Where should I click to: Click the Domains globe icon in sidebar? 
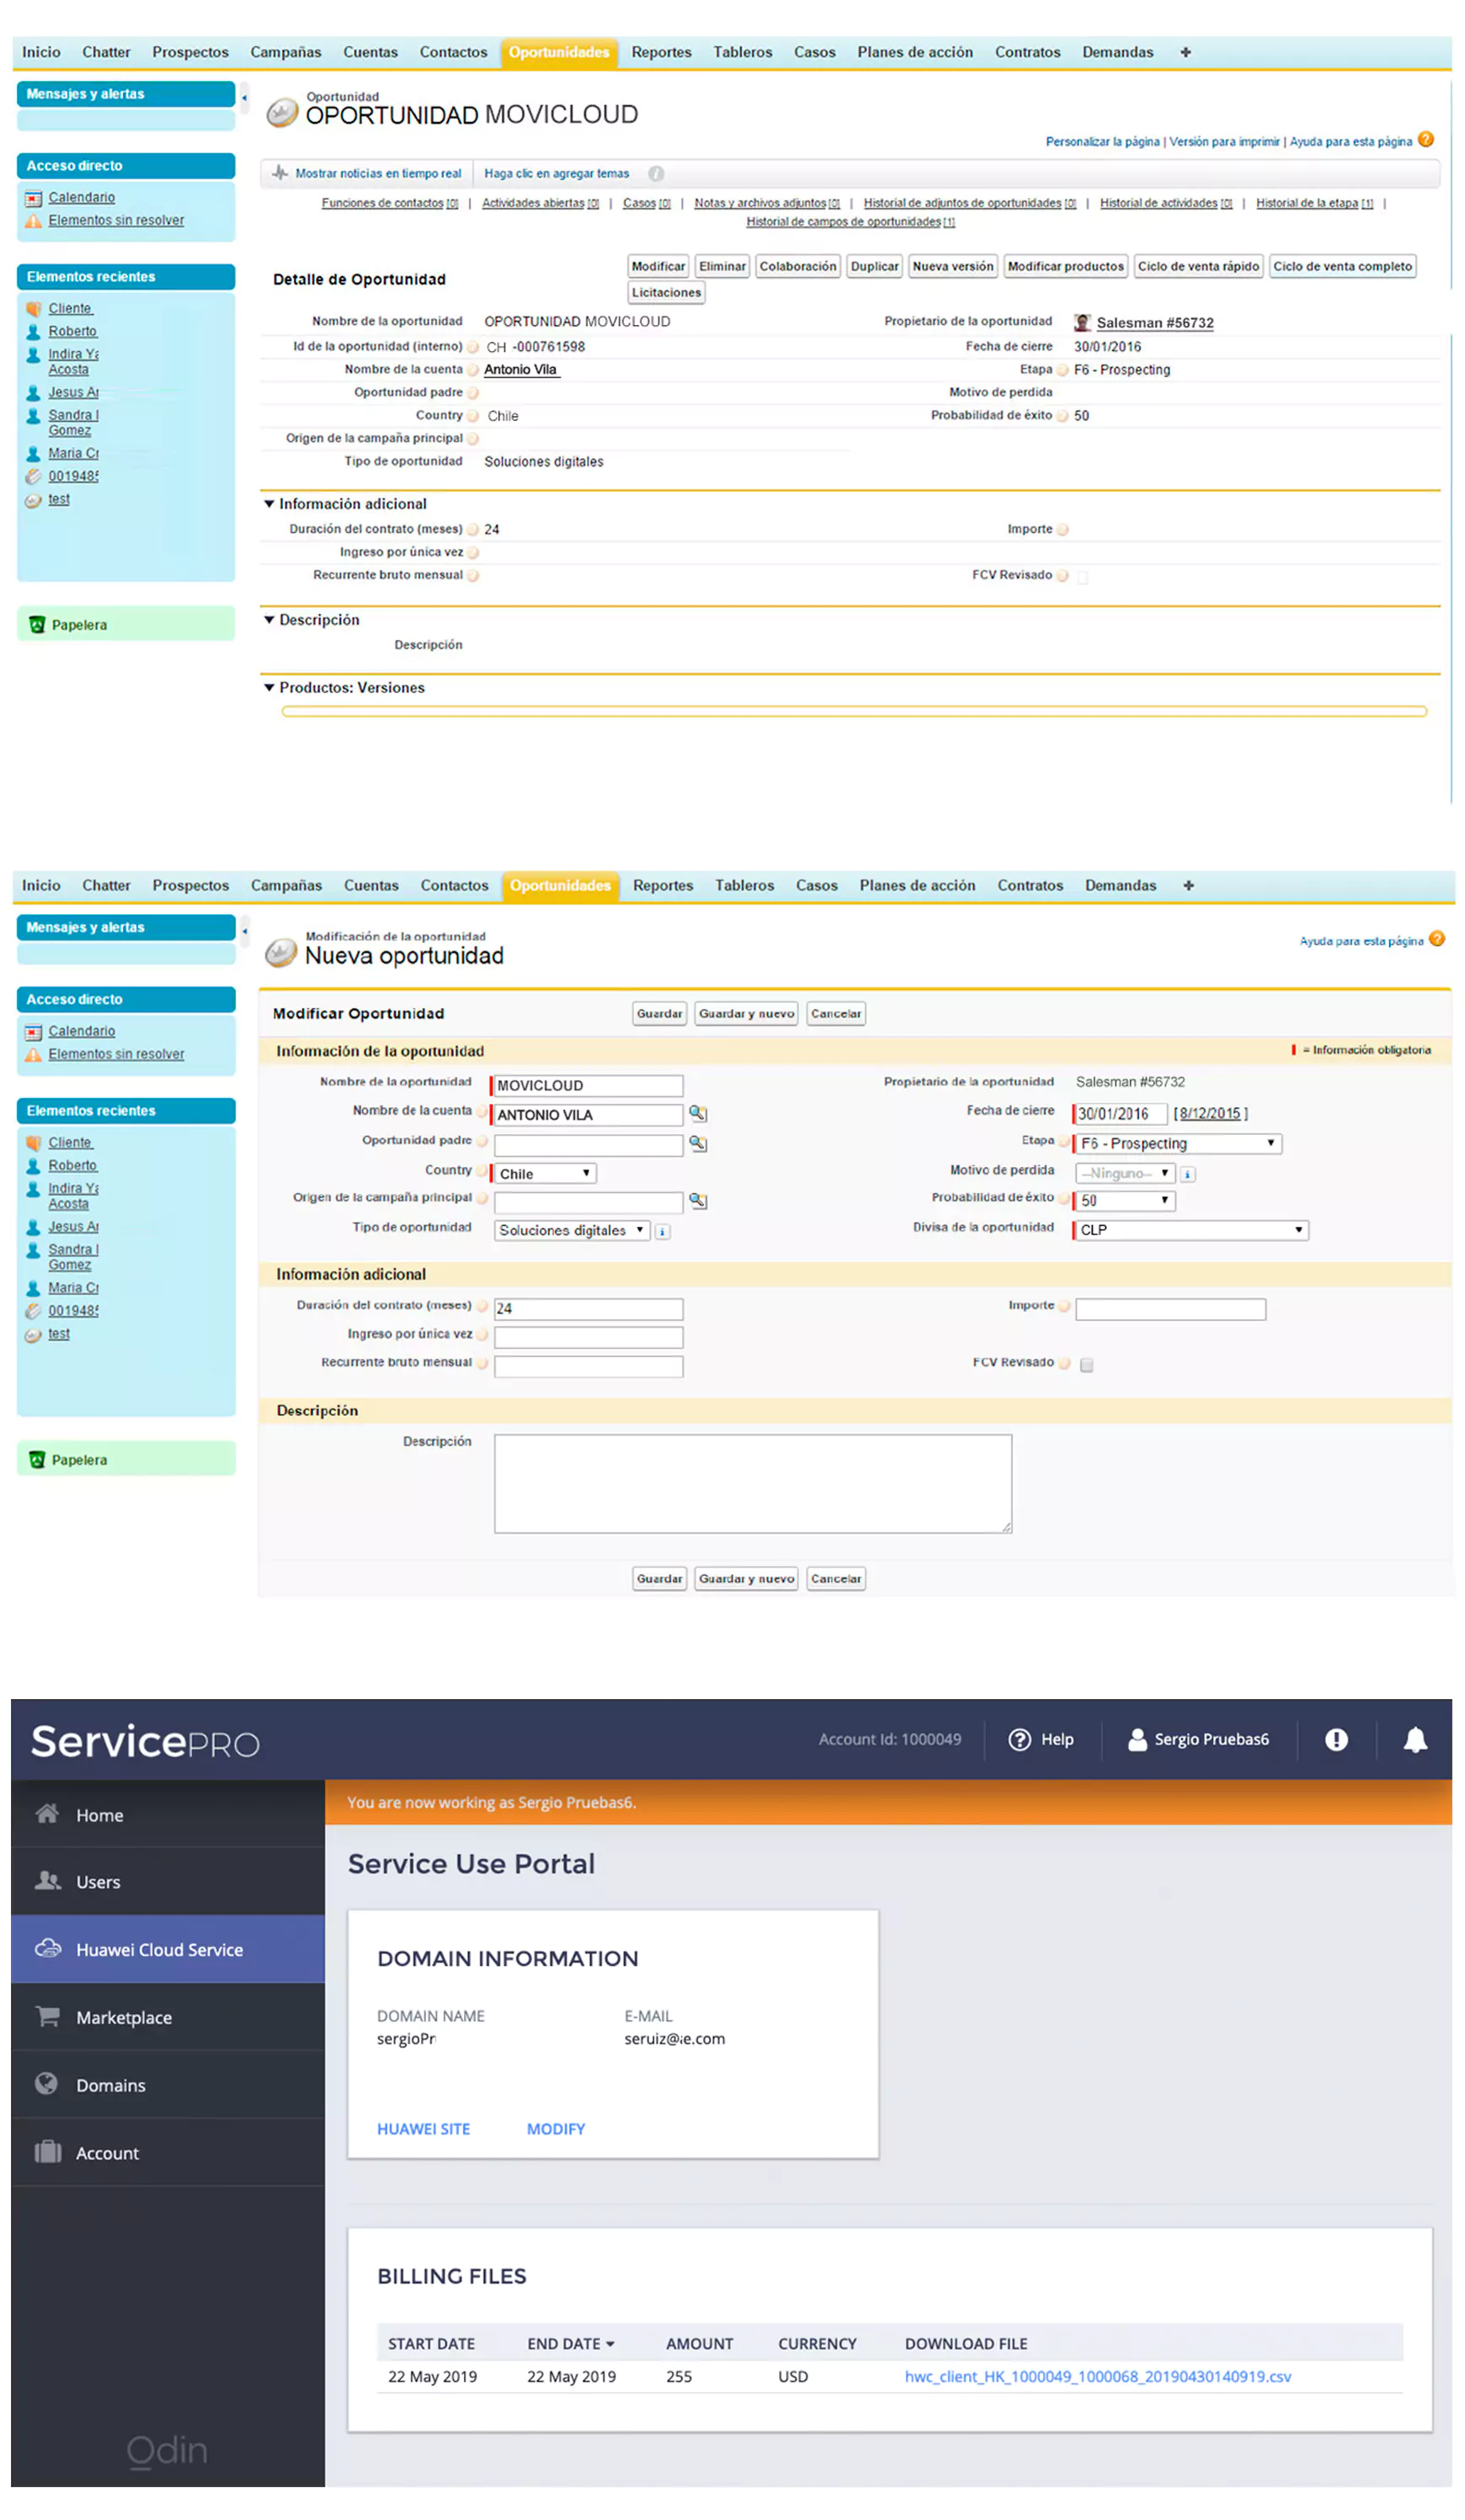(46, 2083)
